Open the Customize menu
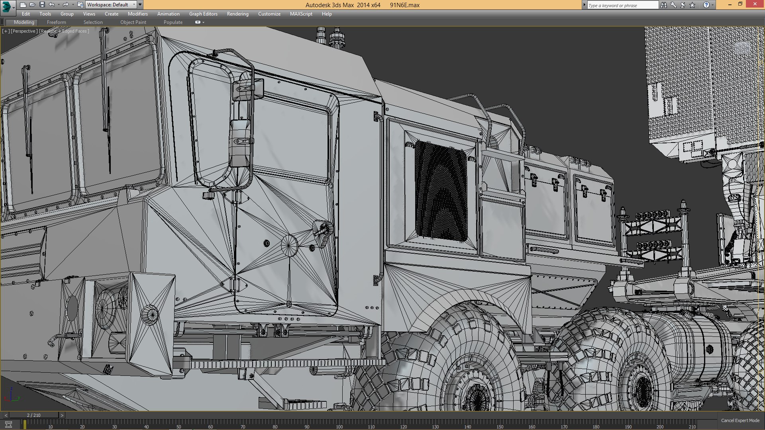The width and height of the screenshot is (765, 430). point(269,14)
